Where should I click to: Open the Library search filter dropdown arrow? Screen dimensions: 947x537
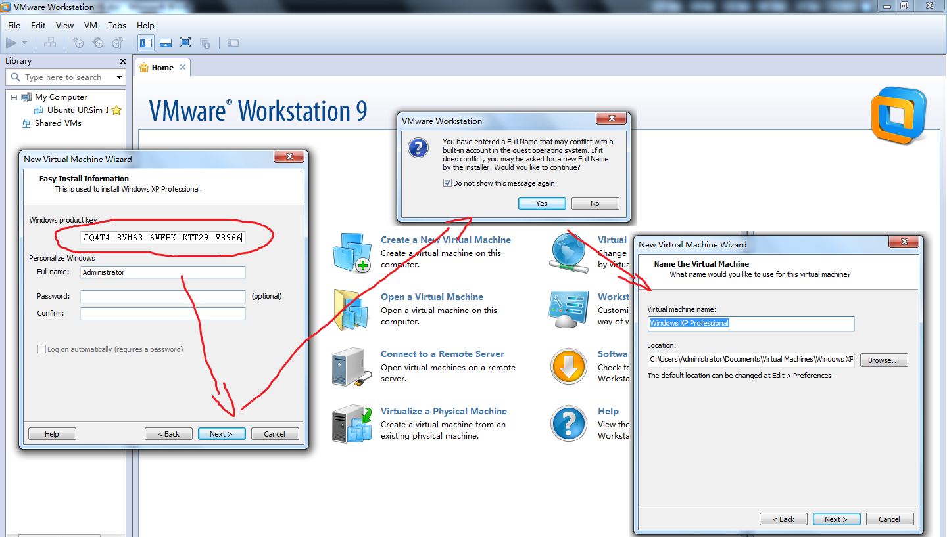click(x=120, y=77)
